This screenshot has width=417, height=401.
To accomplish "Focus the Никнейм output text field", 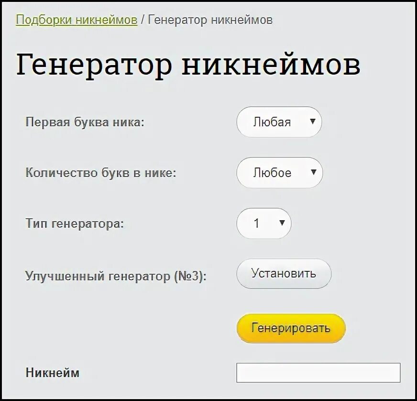I will pyautogui.click(x=318, y=373).
